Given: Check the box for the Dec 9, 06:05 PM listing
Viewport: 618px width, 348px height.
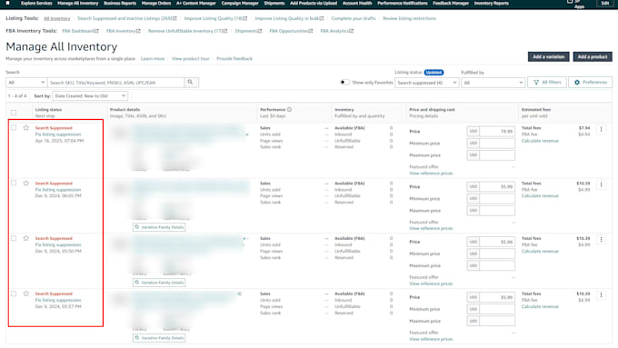Looking at the screenshot, I should pos(14,183).
